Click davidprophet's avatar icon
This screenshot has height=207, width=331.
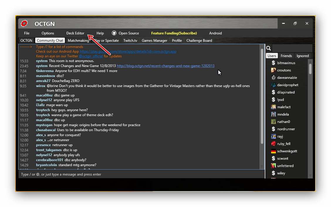click(x=273, y=85)
